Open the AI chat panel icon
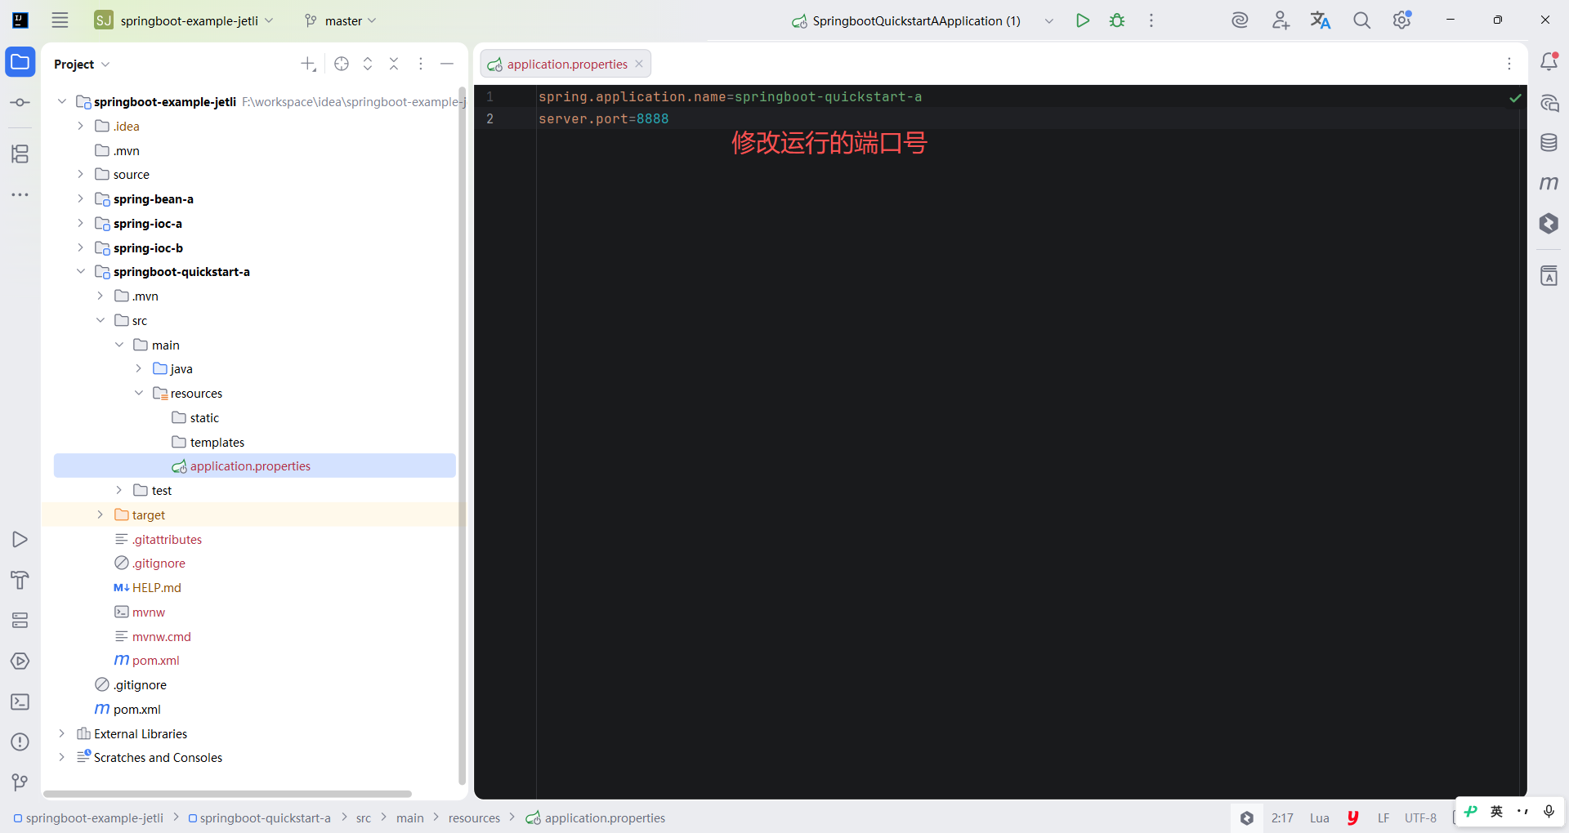The height and width of the screenshot is (833, 1569). [x=1549, y=103]
